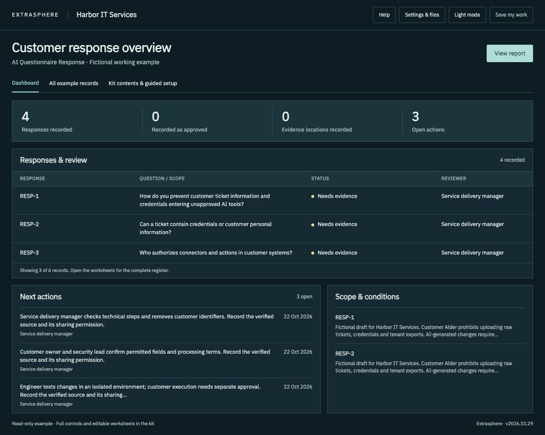
Task: Open Kit contents & guided setup tab
Action: pyautogui.click(x=143, y=83)
